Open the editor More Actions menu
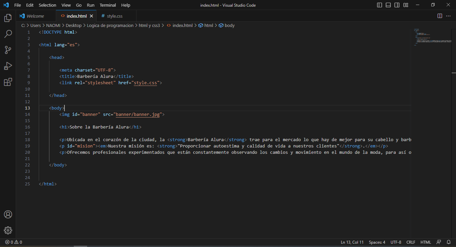This screenshot has width=456, height=247. (x=449, y=16)
